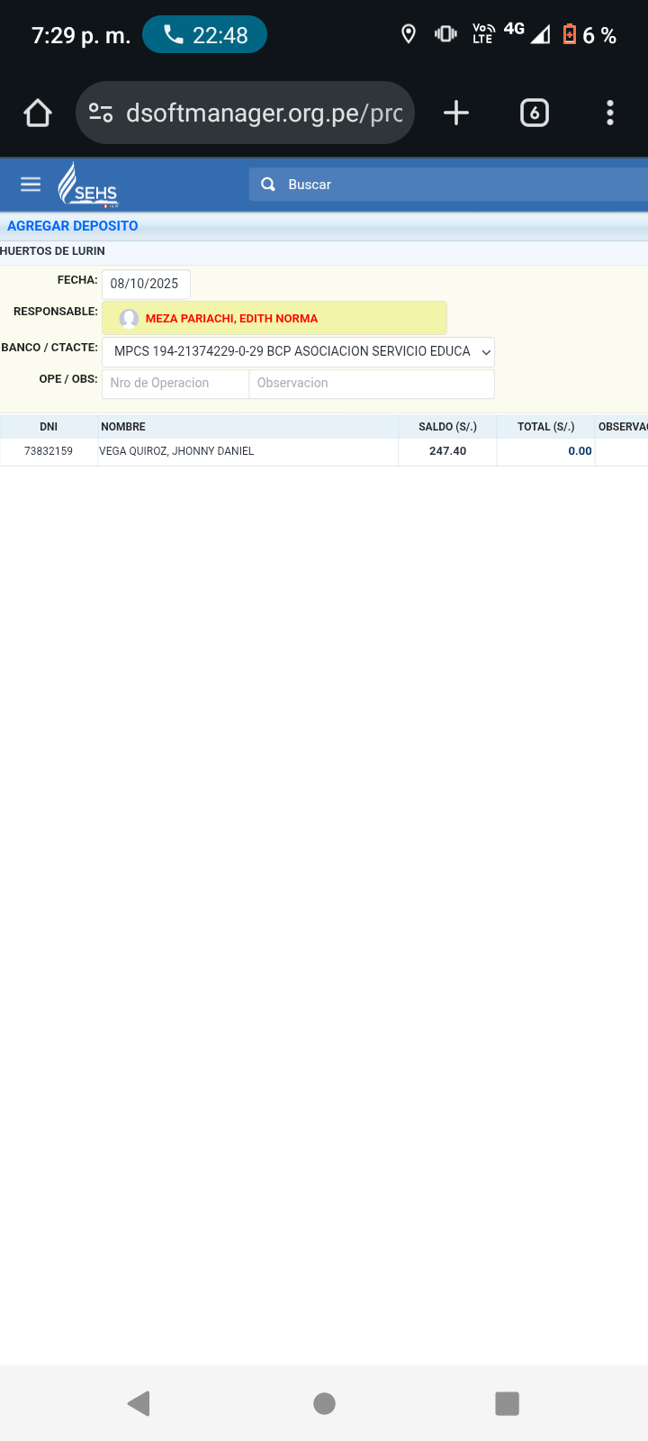
Task: Edit the FECHA date field
Action: (x=146, y=284)
